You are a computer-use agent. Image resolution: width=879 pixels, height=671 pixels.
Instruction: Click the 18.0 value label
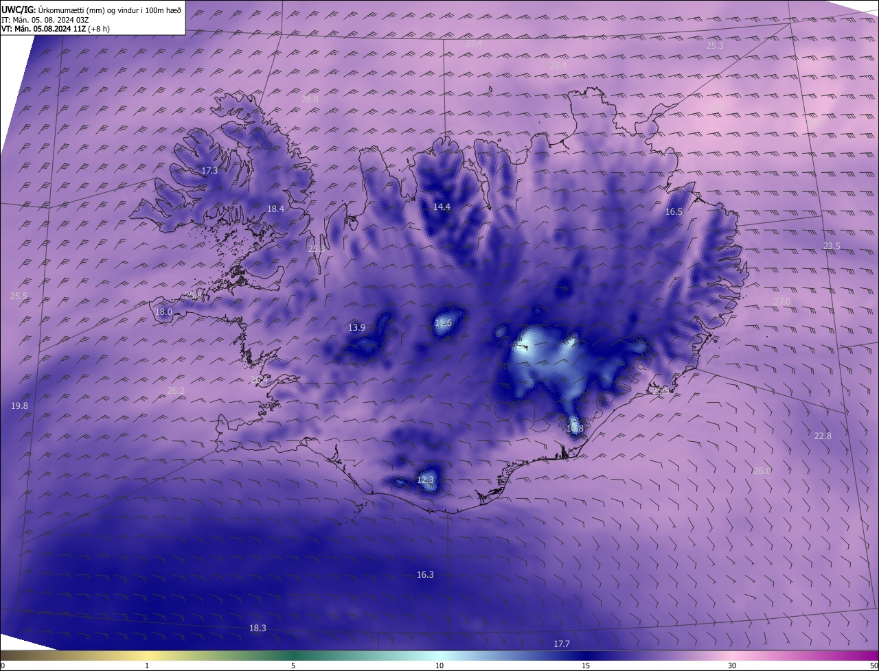[x=163, y=311]
